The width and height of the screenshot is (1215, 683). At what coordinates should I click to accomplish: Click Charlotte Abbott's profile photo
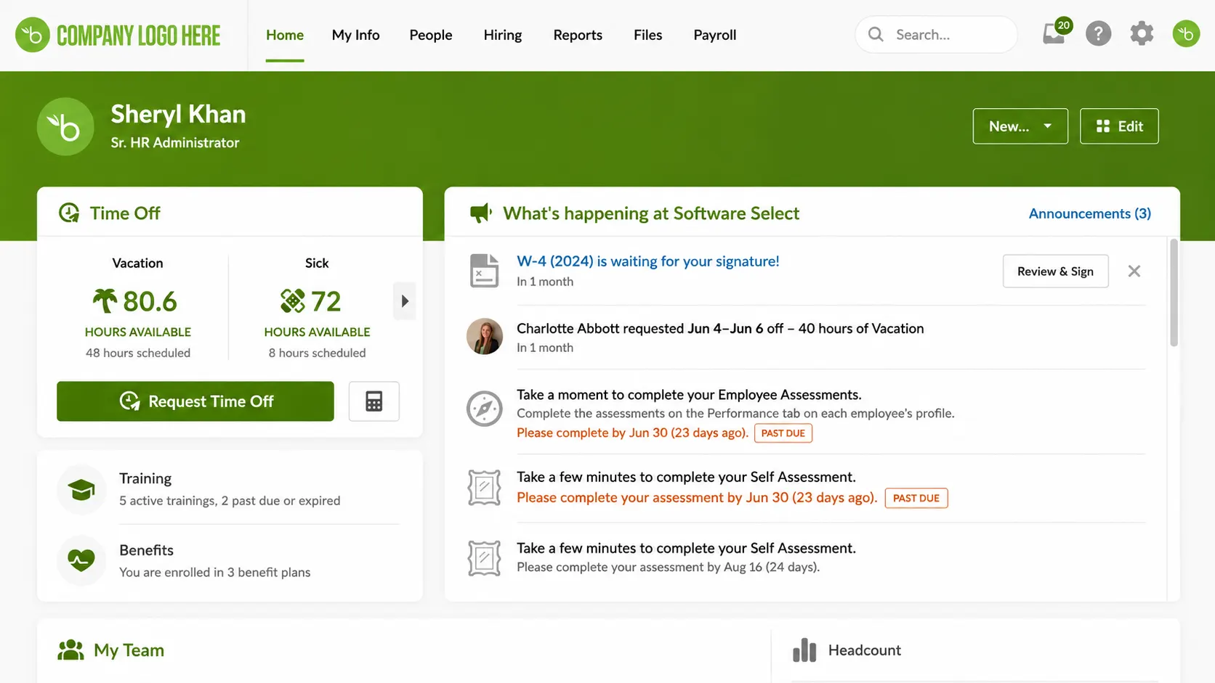484,336
